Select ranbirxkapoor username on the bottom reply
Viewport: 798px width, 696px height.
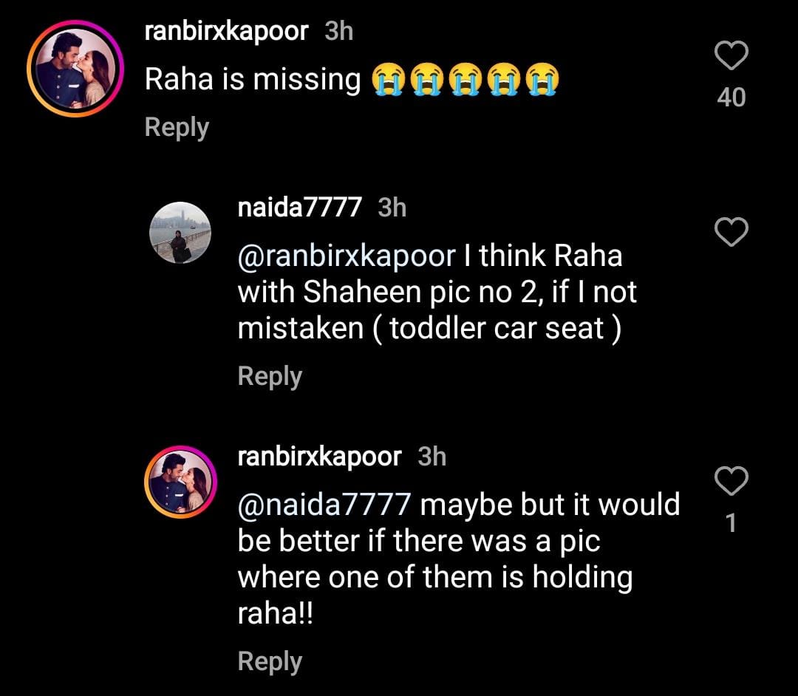(319, 457)
